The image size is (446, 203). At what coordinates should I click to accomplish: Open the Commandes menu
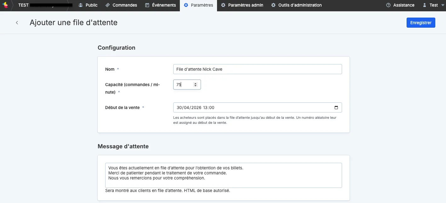121,5
